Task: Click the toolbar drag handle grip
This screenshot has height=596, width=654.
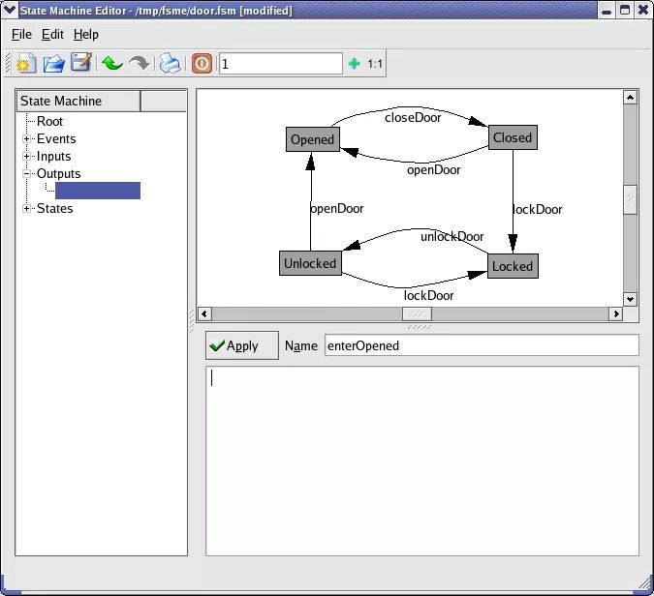Action: pyautogui.click(x=8, y=64)
